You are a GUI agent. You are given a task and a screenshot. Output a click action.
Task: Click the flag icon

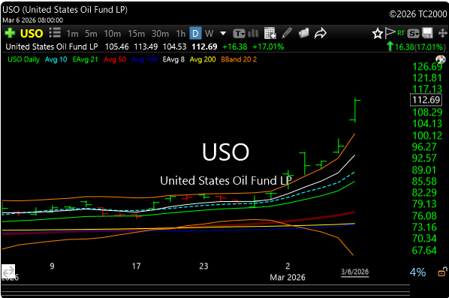click(390, 33)
